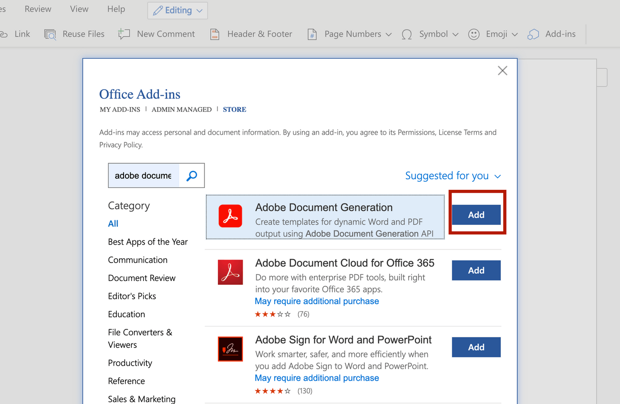Filter by Document Review category
The width and height of the screenshot is (620, 404).
[x=141, y=278]
